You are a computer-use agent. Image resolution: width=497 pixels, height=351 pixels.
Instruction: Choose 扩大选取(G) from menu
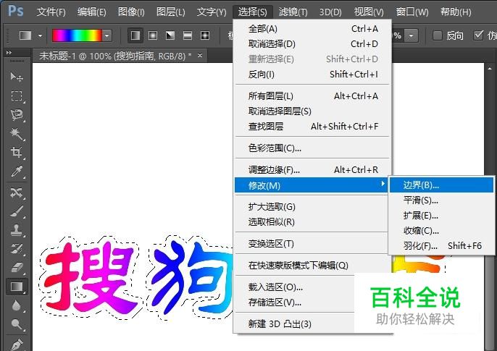[x=312, y=207]
